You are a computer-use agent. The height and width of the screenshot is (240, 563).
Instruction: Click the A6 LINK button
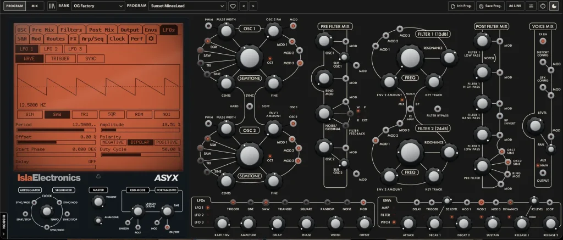click(515, 6)
